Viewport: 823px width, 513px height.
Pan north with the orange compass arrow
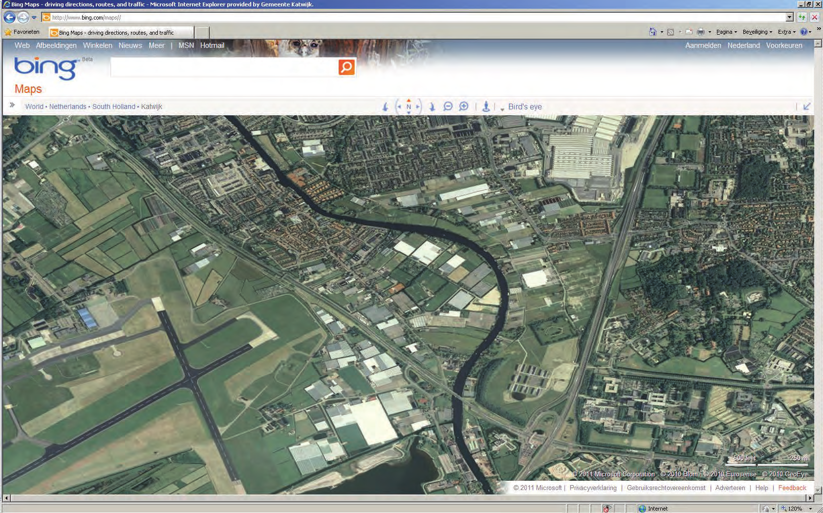point(409,101)
